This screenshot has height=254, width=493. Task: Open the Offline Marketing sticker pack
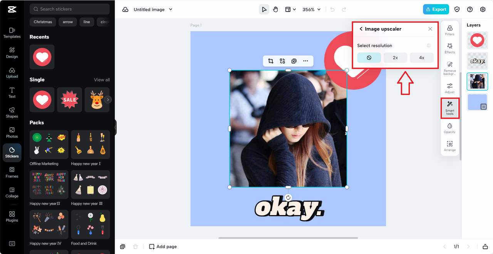coord(49,144)
